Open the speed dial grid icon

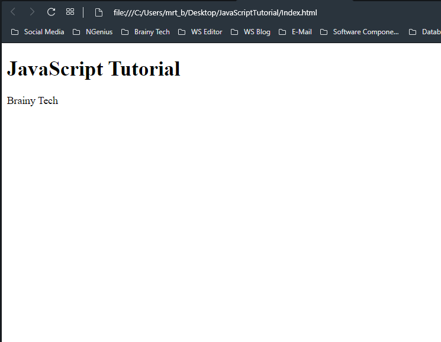point(70,12)
